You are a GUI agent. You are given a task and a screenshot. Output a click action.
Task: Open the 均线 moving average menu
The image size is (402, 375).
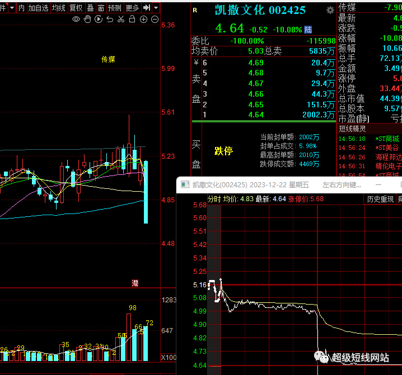(59, 8)
